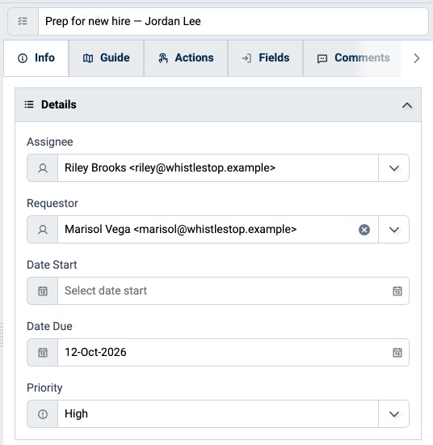Image resolution: width=433 pixels, height=445 pixels.
Task: Open calendar picker at right of Date Due
Action: pyautogui.click(x=397, y=353)
